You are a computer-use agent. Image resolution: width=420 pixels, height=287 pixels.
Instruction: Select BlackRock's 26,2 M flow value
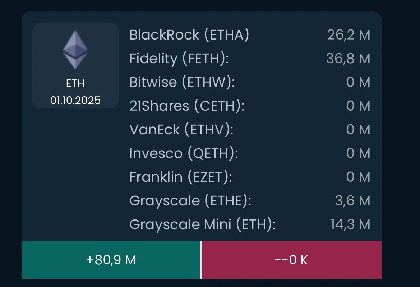coord(349,35)
